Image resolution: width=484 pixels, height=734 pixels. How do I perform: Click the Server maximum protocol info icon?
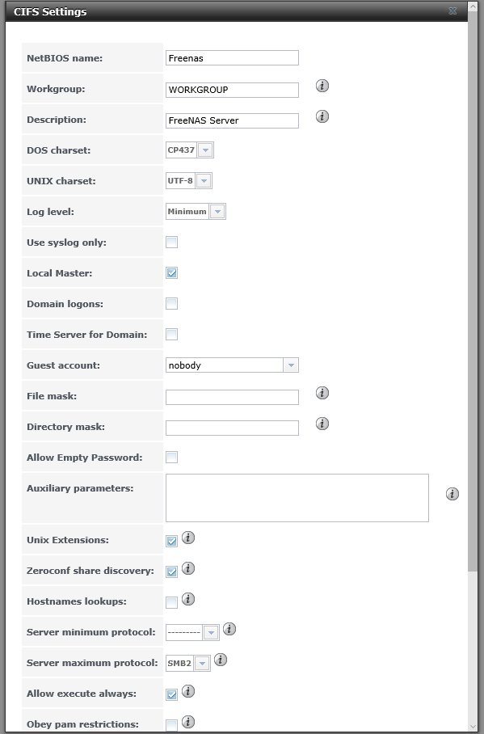(221, 660)
